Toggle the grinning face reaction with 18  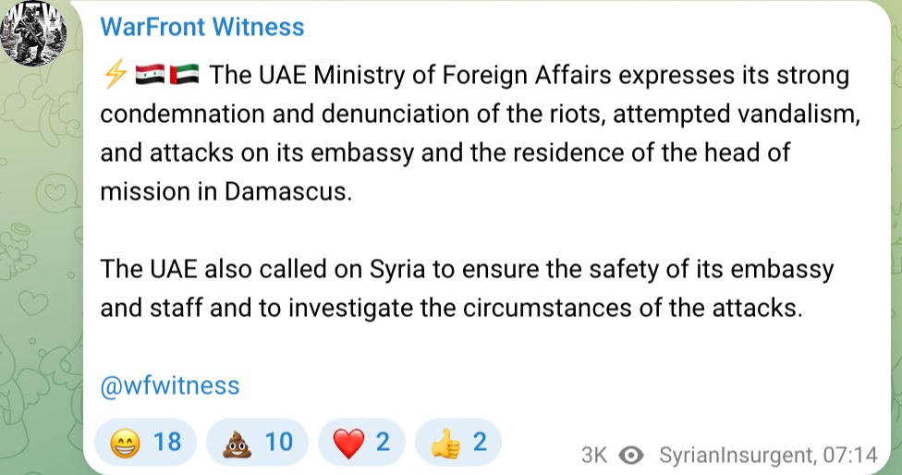(x=146, y=444)
